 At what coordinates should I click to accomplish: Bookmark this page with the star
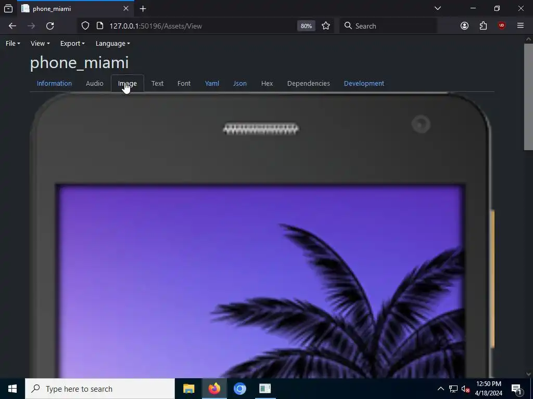[x=326, y=26]
